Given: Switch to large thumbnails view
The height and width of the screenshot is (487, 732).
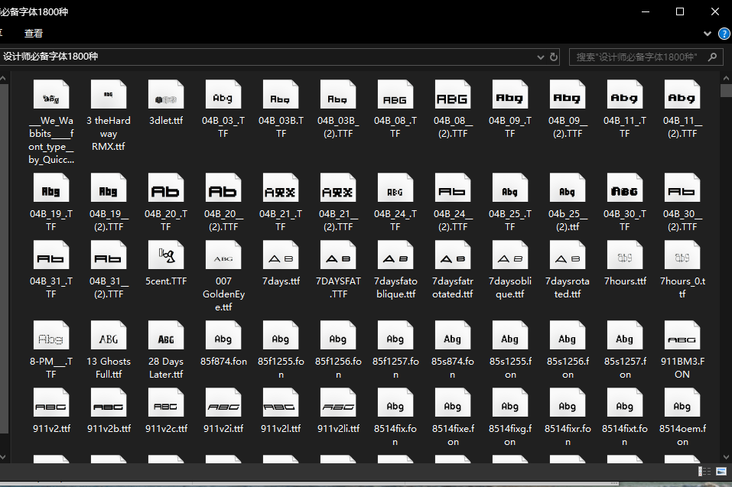Looking at the screenshot, I should (721, 471).
